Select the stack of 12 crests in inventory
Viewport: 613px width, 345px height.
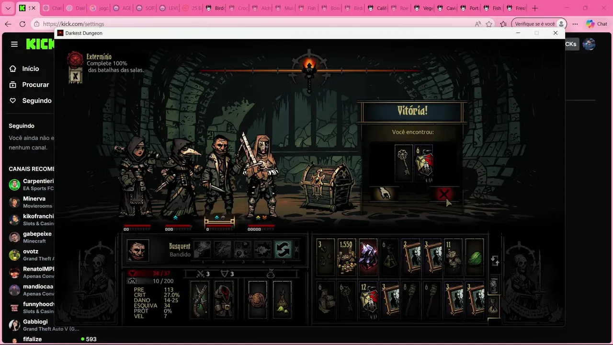tap(368, 300)
